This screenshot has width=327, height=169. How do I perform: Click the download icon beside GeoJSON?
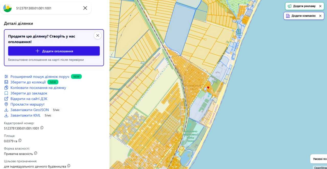[6, 110]
